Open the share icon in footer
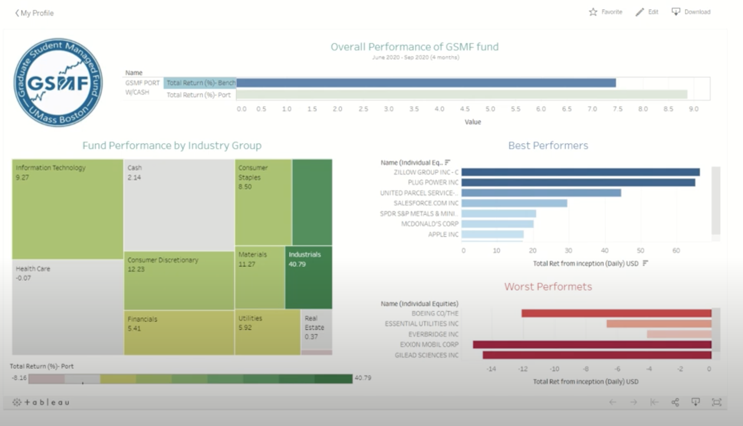The image size is (743, 426). pos(675,402)
